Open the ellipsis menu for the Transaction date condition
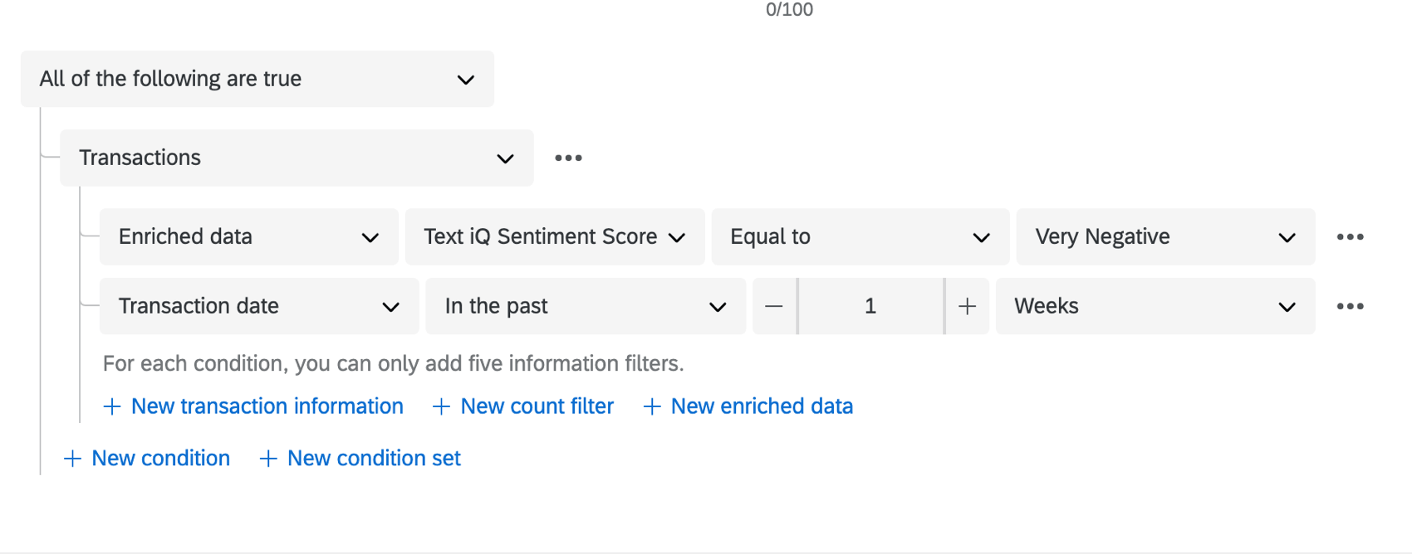Image resolution: width=1412 pixels, height=554 pixels. pyautogui.click(x=1351, y=305)
